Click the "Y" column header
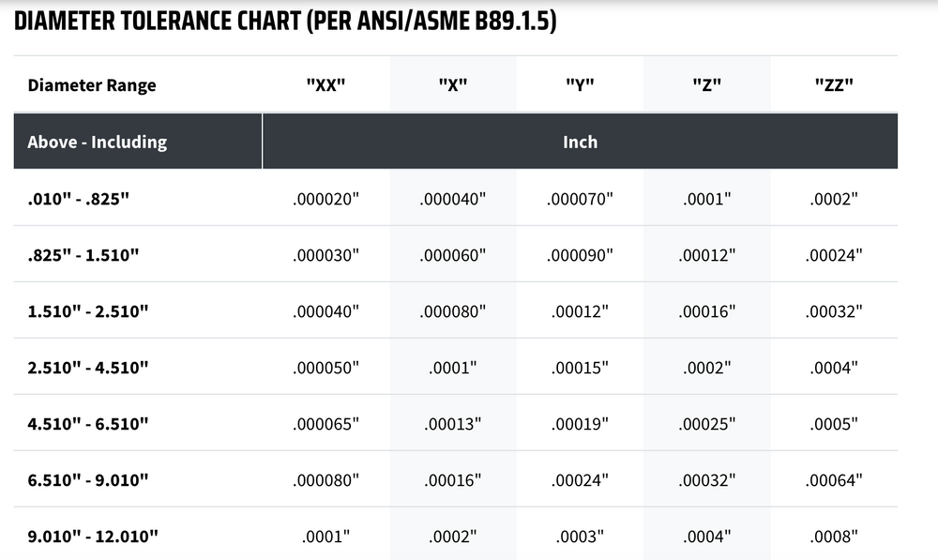This screenshot has width=938, height=560. (580, 85)
